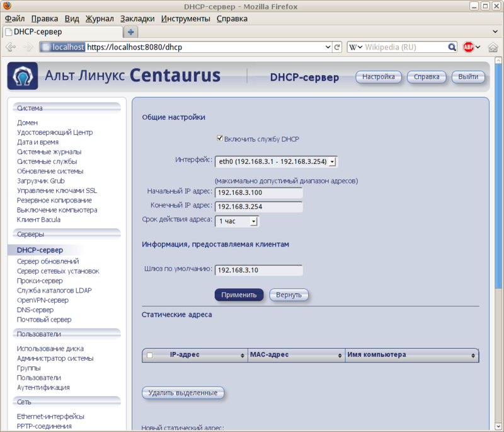Open the list all tabs dropdown
504x432 pixels.
tap(495, 32)
